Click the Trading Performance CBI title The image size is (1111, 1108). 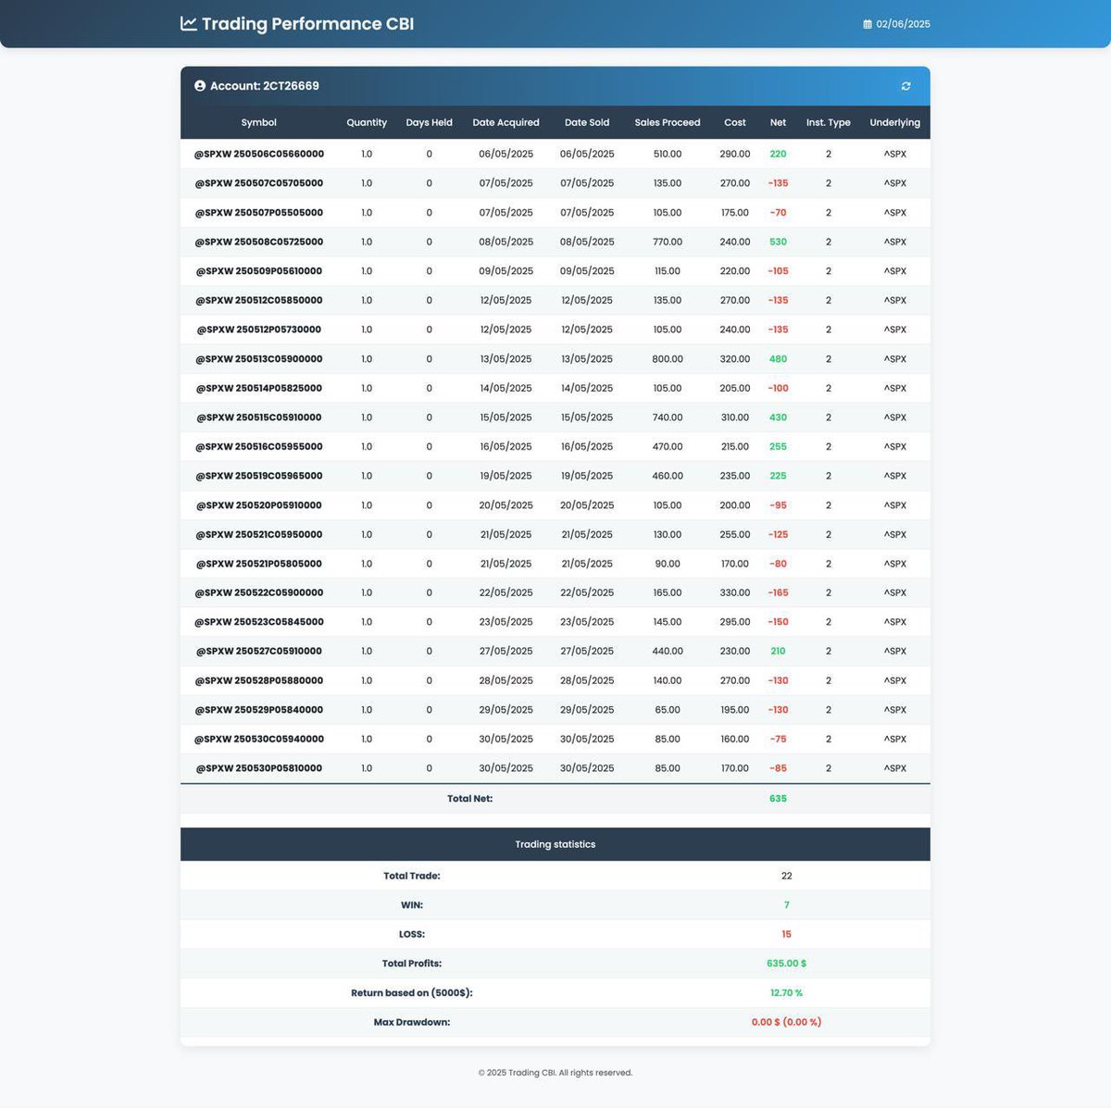tap(307, 24)
